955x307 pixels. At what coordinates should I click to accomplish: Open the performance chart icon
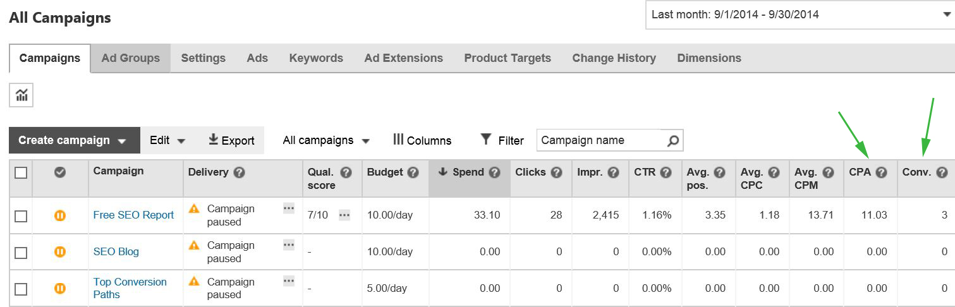click(x=21, y=95)
